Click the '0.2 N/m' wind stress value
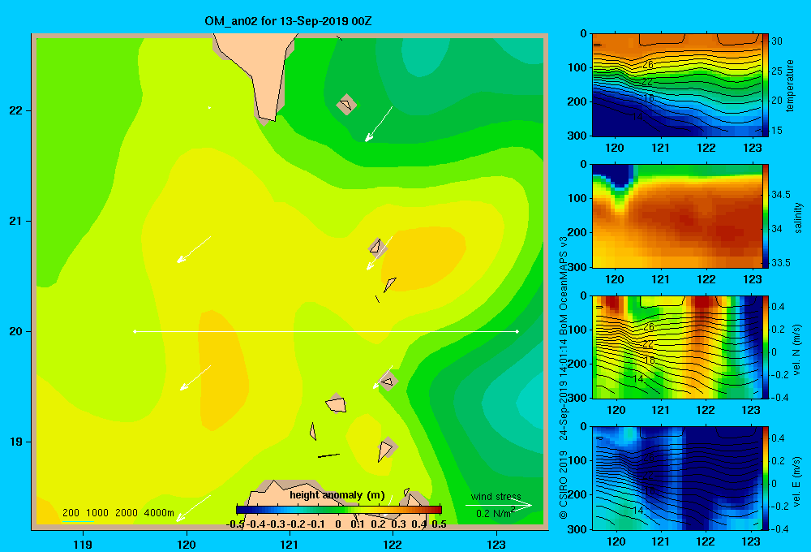Viewport: 811px width, 552px height. (495, 513)
